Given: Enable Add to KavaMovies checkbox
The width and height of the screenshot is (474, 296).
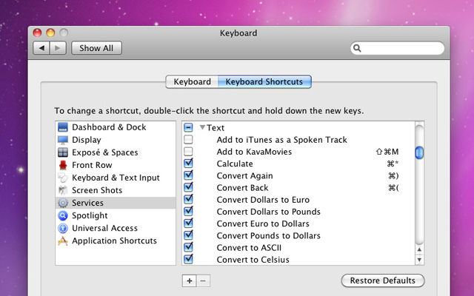Looking at the screenshot, I should tap(188, 152).
